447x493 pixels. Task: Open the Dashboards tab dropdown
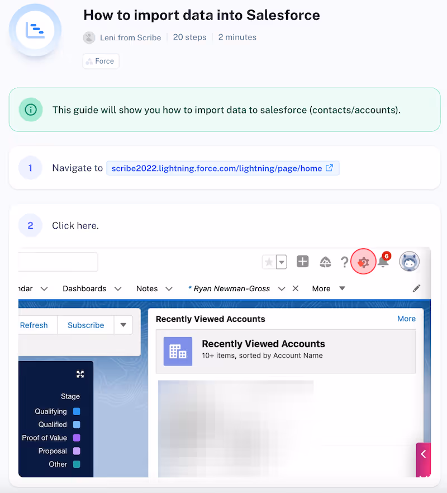click(117, 288)
